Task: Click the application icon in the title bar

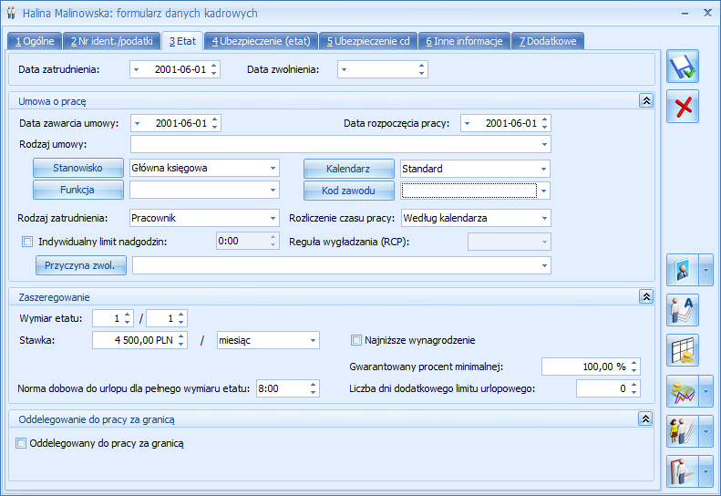Action: [x=11, y=13]
